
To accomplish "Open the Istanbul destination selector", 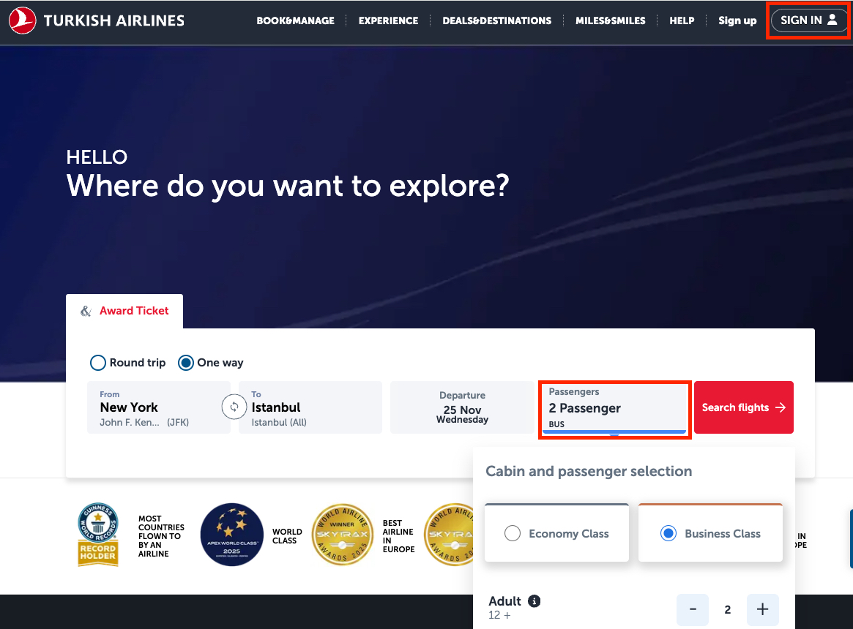I will 310,407.
